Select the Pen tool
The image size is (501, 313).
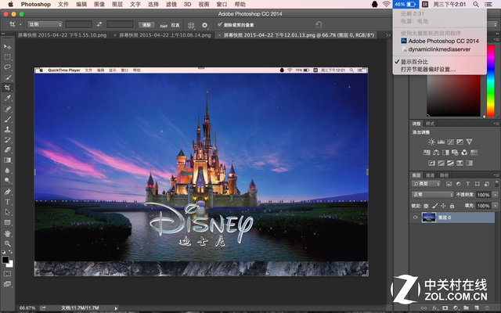click(7, 192)
